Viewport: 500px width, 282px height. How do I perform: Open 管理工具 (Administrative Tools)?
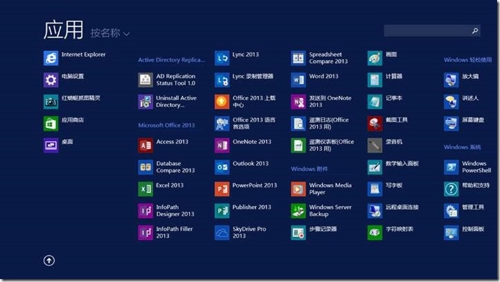464,211
